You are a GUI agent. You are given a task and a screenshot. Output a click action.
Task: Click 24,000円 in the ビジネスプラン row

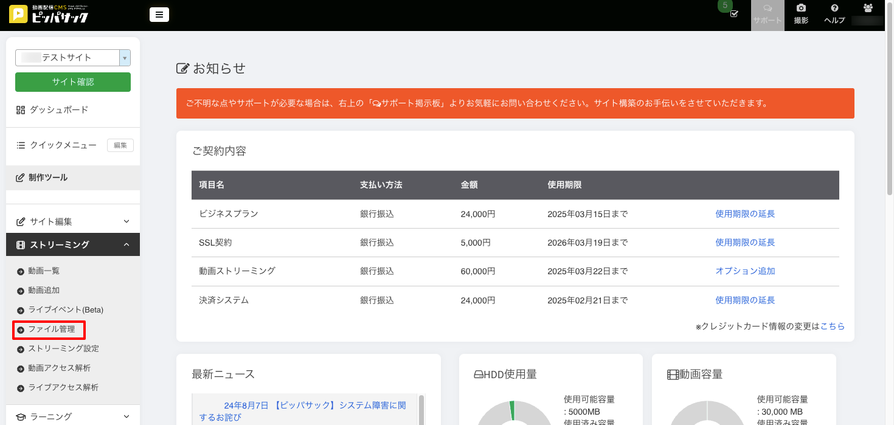click(x=478, y=214)
